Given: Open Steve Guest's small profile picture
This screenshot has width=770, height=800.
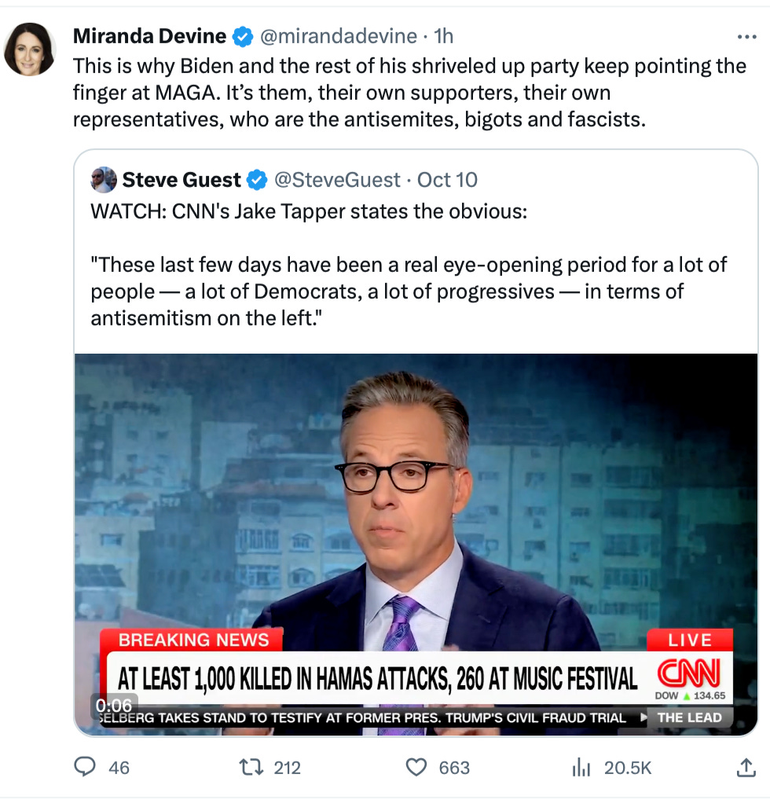Looking at the screenshot, I should pyautogui.click(x=104, y=180).
